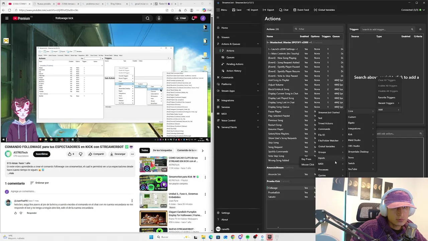The image size is (428, 241).
Task: Click the Import toolbar button
Action: pyautogui.click(x=252, y=10)
